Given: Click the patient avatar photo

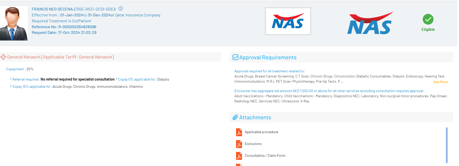Looking at the screenshot, I should coord(14,23).
